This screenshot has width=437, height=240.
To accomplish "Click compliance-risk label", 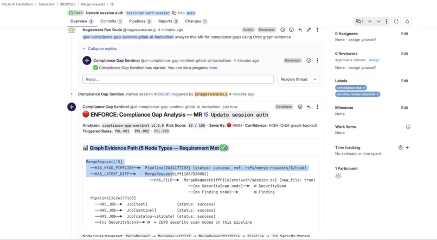I will pyautogui.click(x=349, y=88).
